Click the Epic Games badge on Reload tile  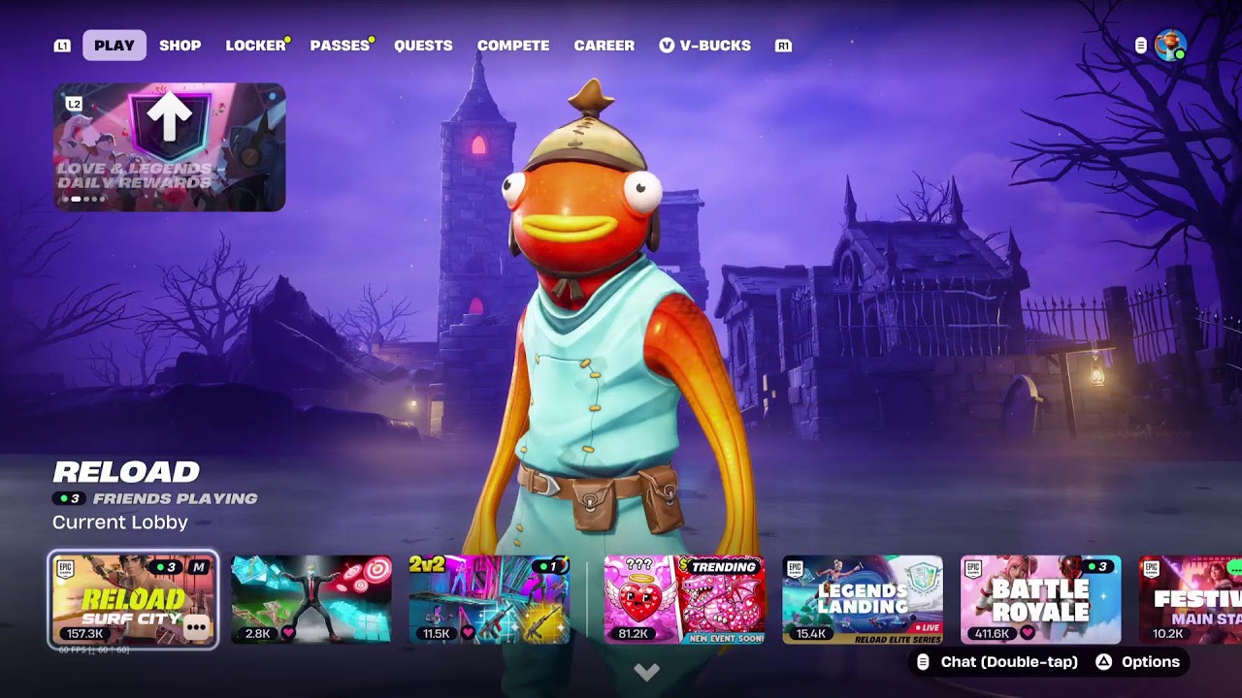click(66, 568)
